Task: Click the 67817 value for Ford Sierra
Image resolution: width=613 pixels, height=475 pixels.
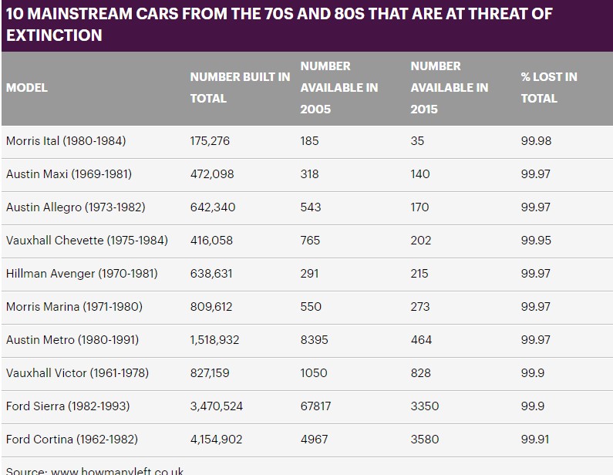Action: click(318, 406)
